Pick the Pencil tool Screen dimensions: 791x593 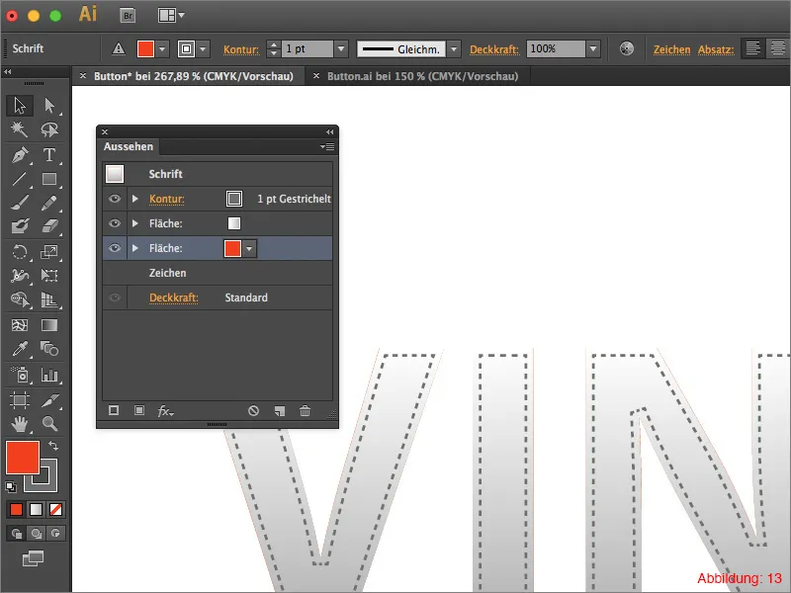[x=48, y=203]
